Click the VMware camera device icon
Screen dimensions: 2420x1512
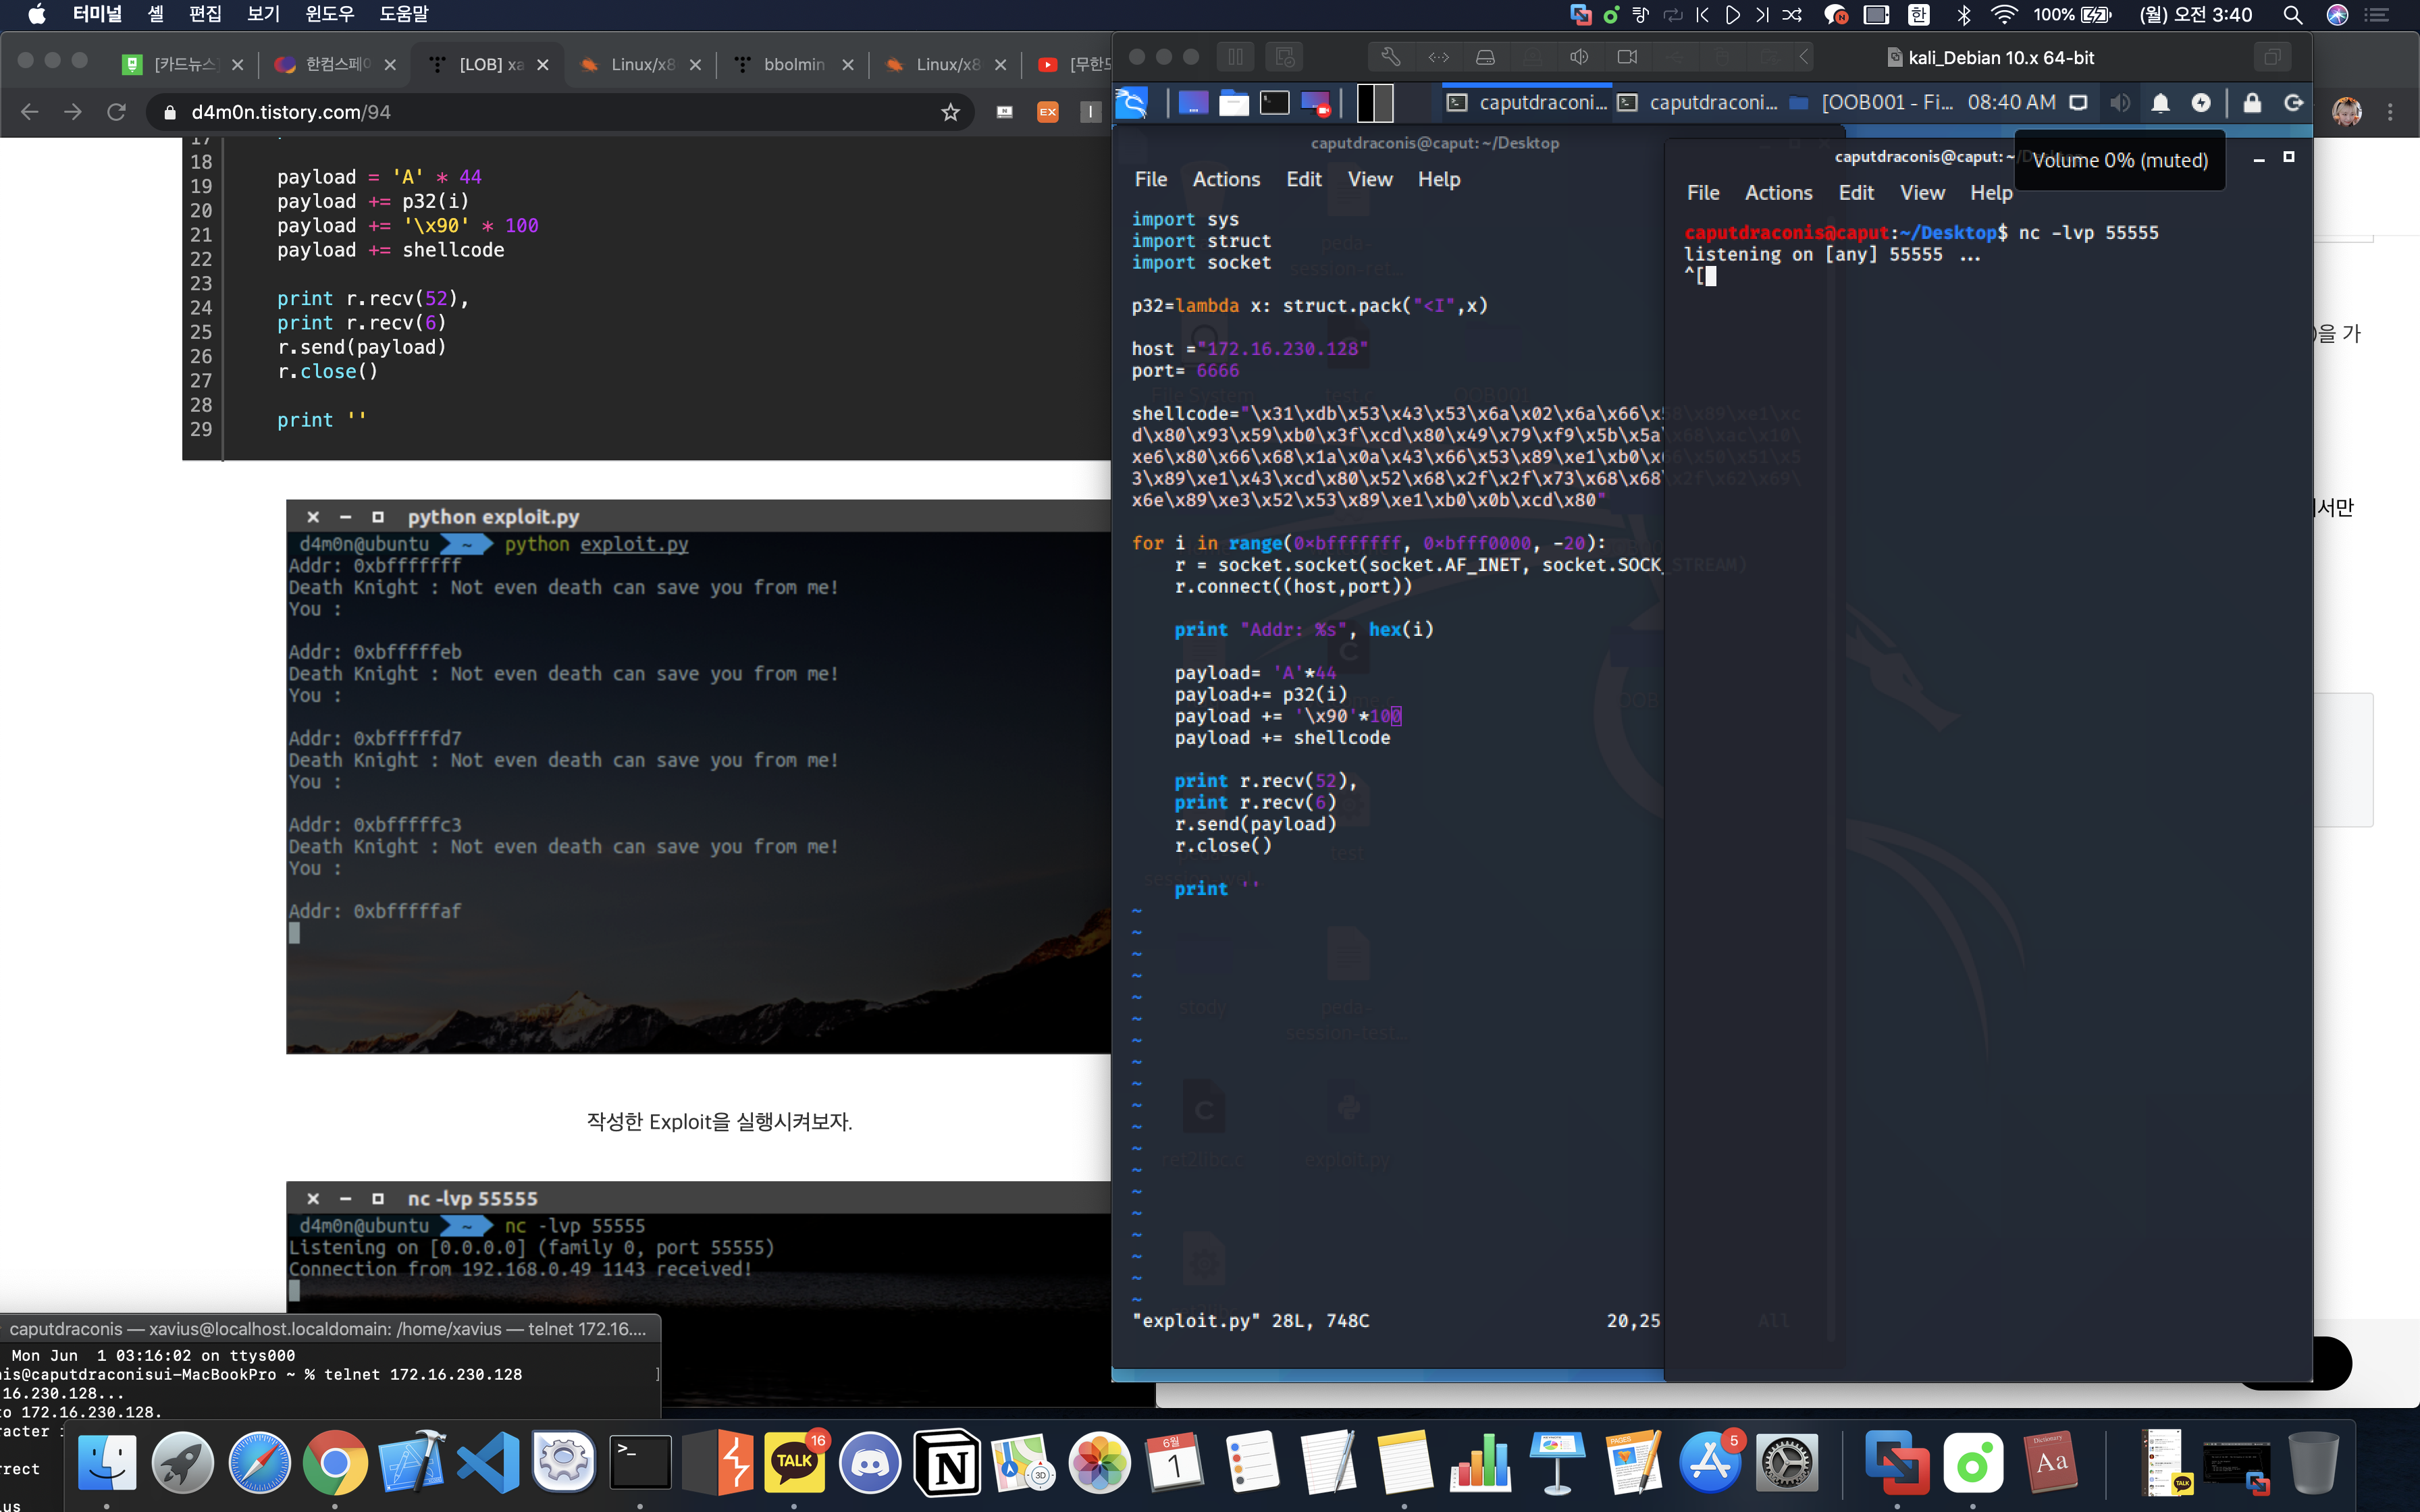point(1627,57)
